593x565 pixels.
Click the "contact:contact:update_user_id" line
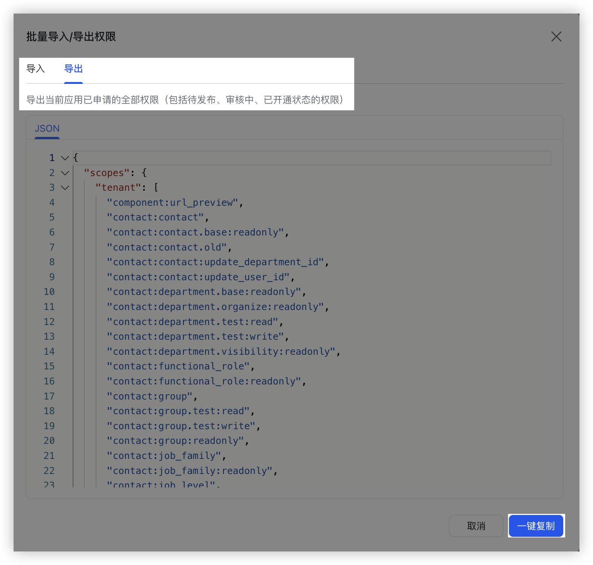[x=198, y=277]
